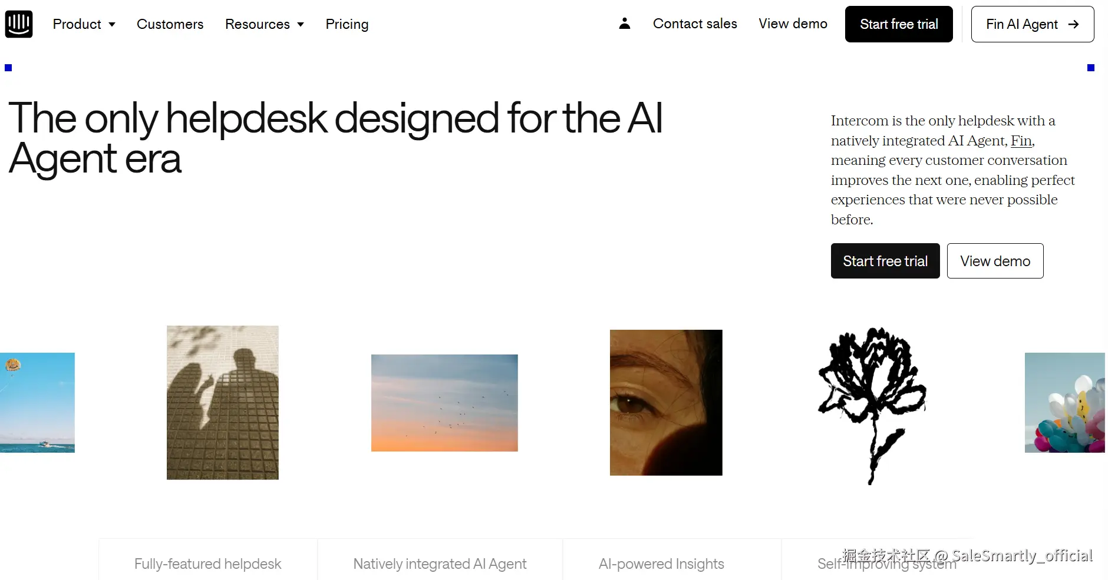
Task: Click the sunset sky with birds image
Action: (444, 403)
